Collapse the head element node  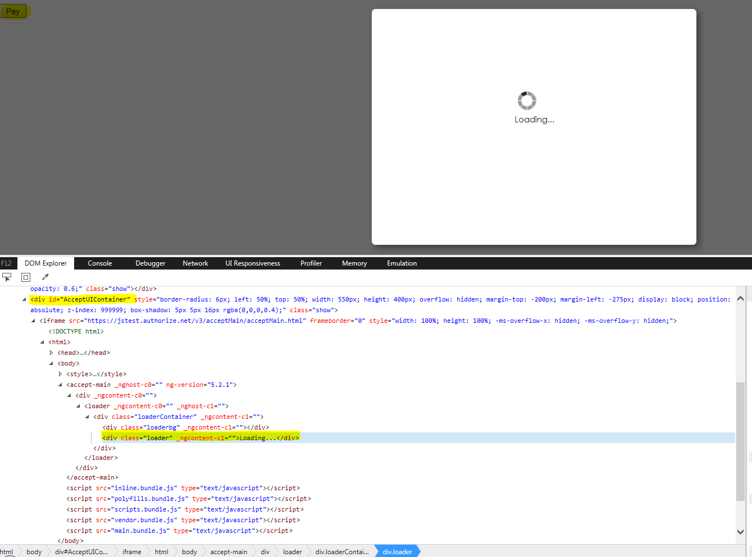(51, 352)
